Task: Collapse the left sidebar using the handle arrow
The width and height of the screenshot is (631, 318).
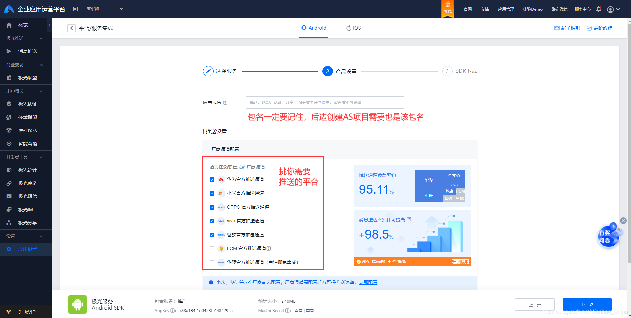Action: (50, 25)
